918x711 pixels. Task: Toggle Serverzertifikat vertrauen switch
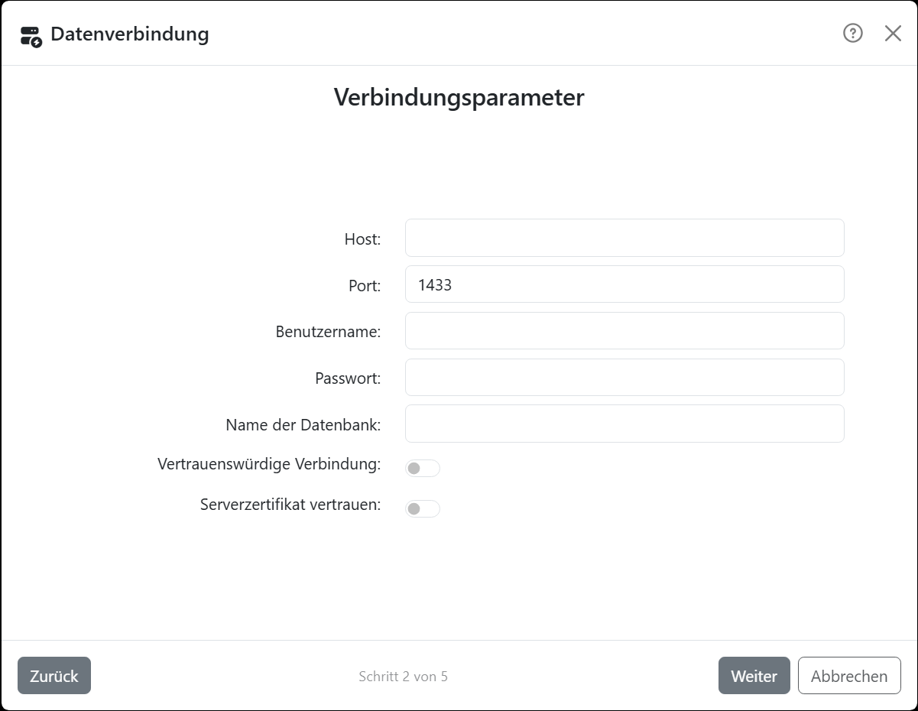pyautogui.click(x=423, y=508)
